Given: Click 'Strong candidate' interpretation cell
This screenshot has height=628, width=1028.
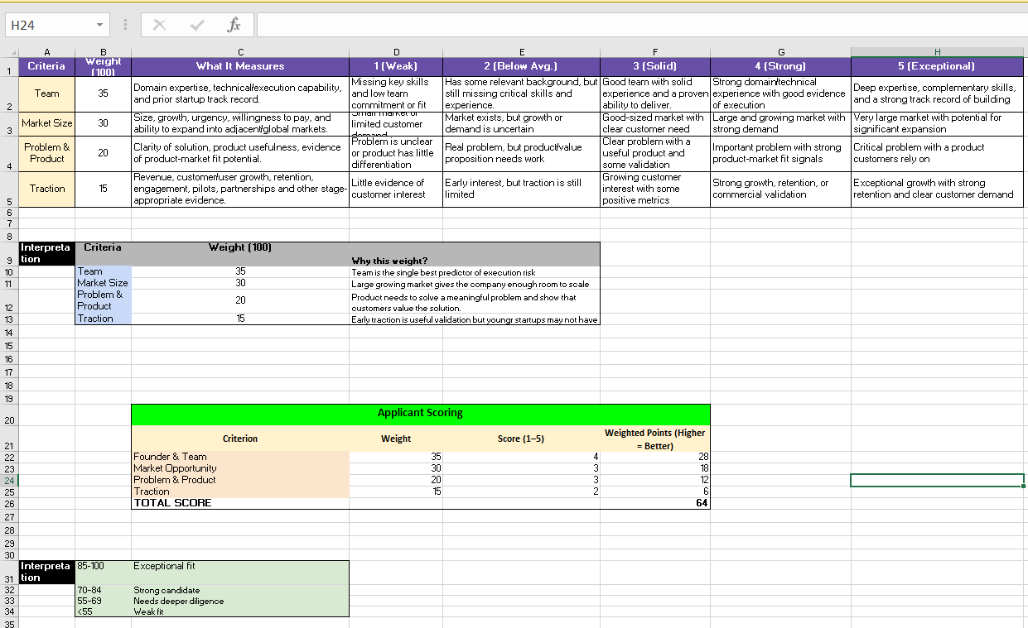Looking at the screenshot, I should tap(240, 590).
